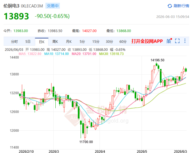The width and height of the screenshot is (192, 153).
Task: Switch to 分时 chart tab
Action: pos(14,42)
